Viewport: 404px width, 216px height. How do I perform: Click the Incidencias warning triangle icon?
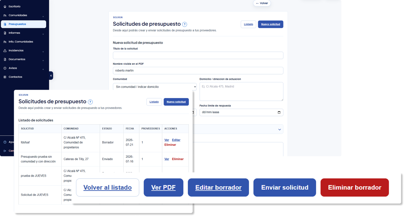click(5, 51)
